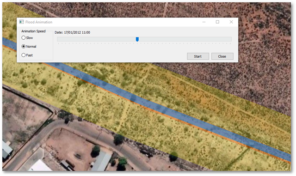This screenshot has width=296, height=176.
Task: Click the blue date slider handle
Action: [x=137, y=39]
